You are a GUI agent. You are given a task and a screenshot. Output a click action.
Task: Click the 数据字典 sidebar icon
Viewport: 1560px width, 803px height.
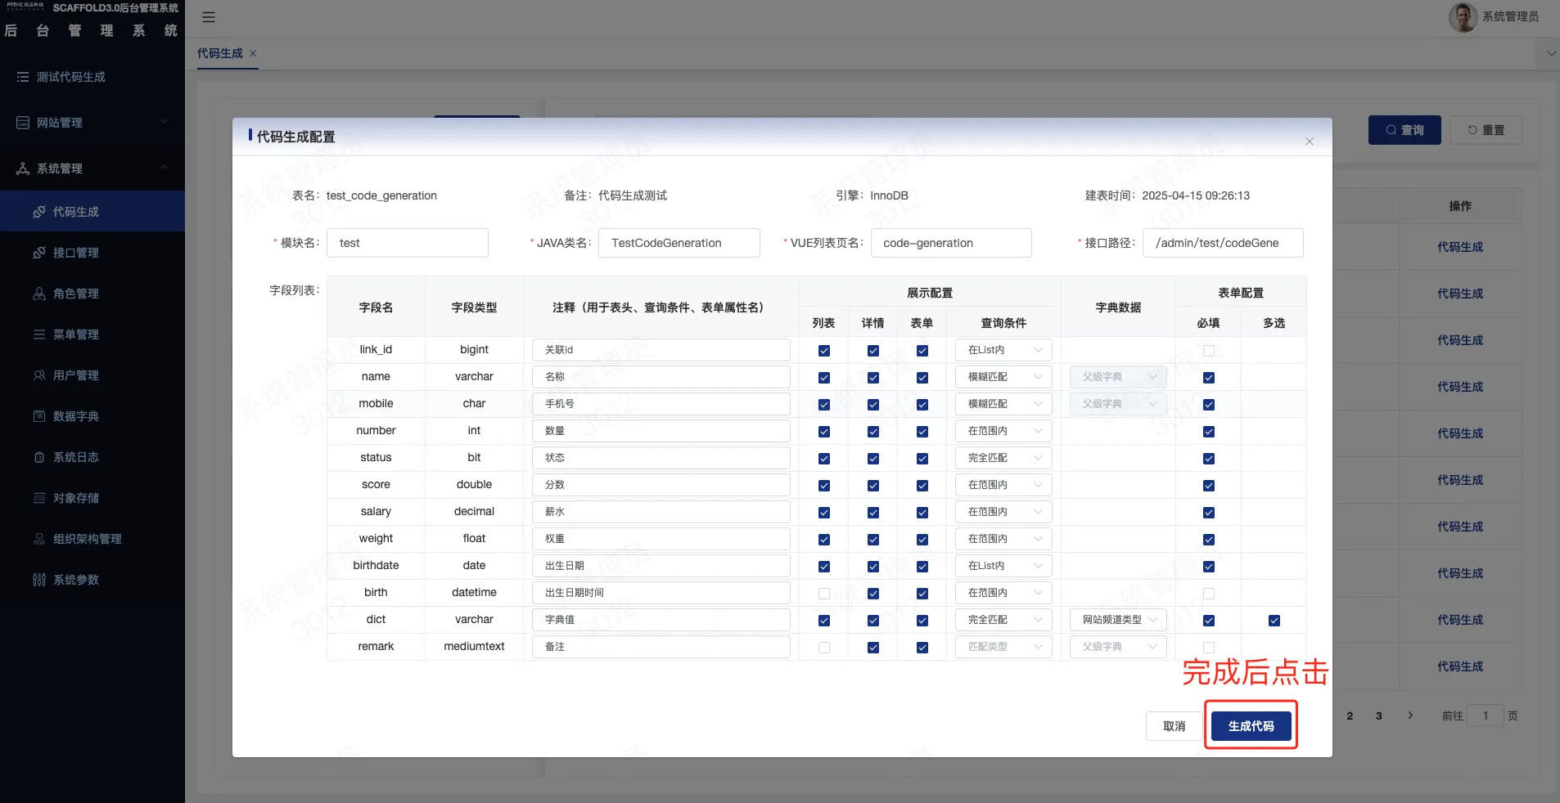point(38,416)
